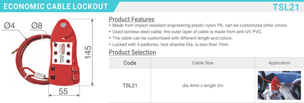Open the Product Features heading
Viewport: 304px width, 103px height.
(131, 19)
